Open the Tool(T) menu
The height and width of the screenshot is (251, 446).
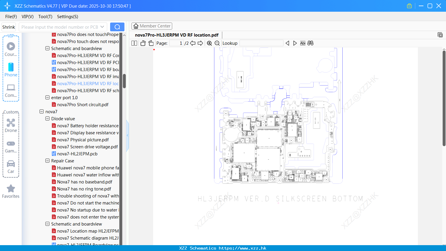click(45, 17)
